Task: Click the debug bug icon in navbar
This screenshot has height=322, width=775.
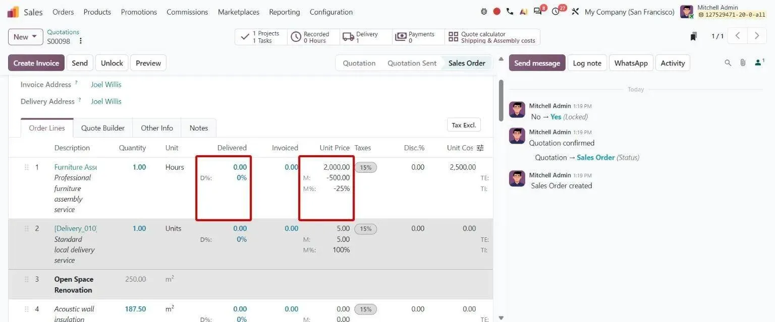Action: pos(484,12)
